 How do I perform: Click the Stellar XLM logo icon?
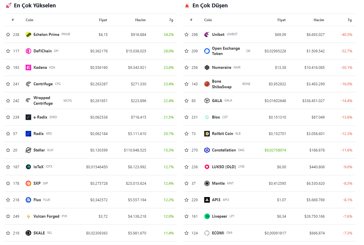(28, 150)
